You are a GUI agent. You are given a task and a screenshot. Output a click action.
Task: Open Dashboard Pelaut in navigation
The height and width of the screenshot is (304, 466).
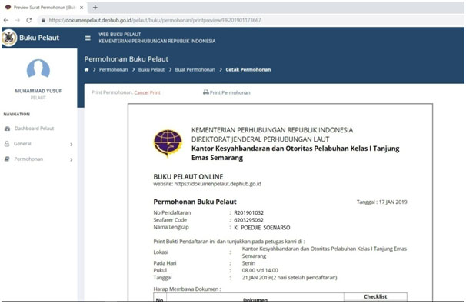click(34, 129)
